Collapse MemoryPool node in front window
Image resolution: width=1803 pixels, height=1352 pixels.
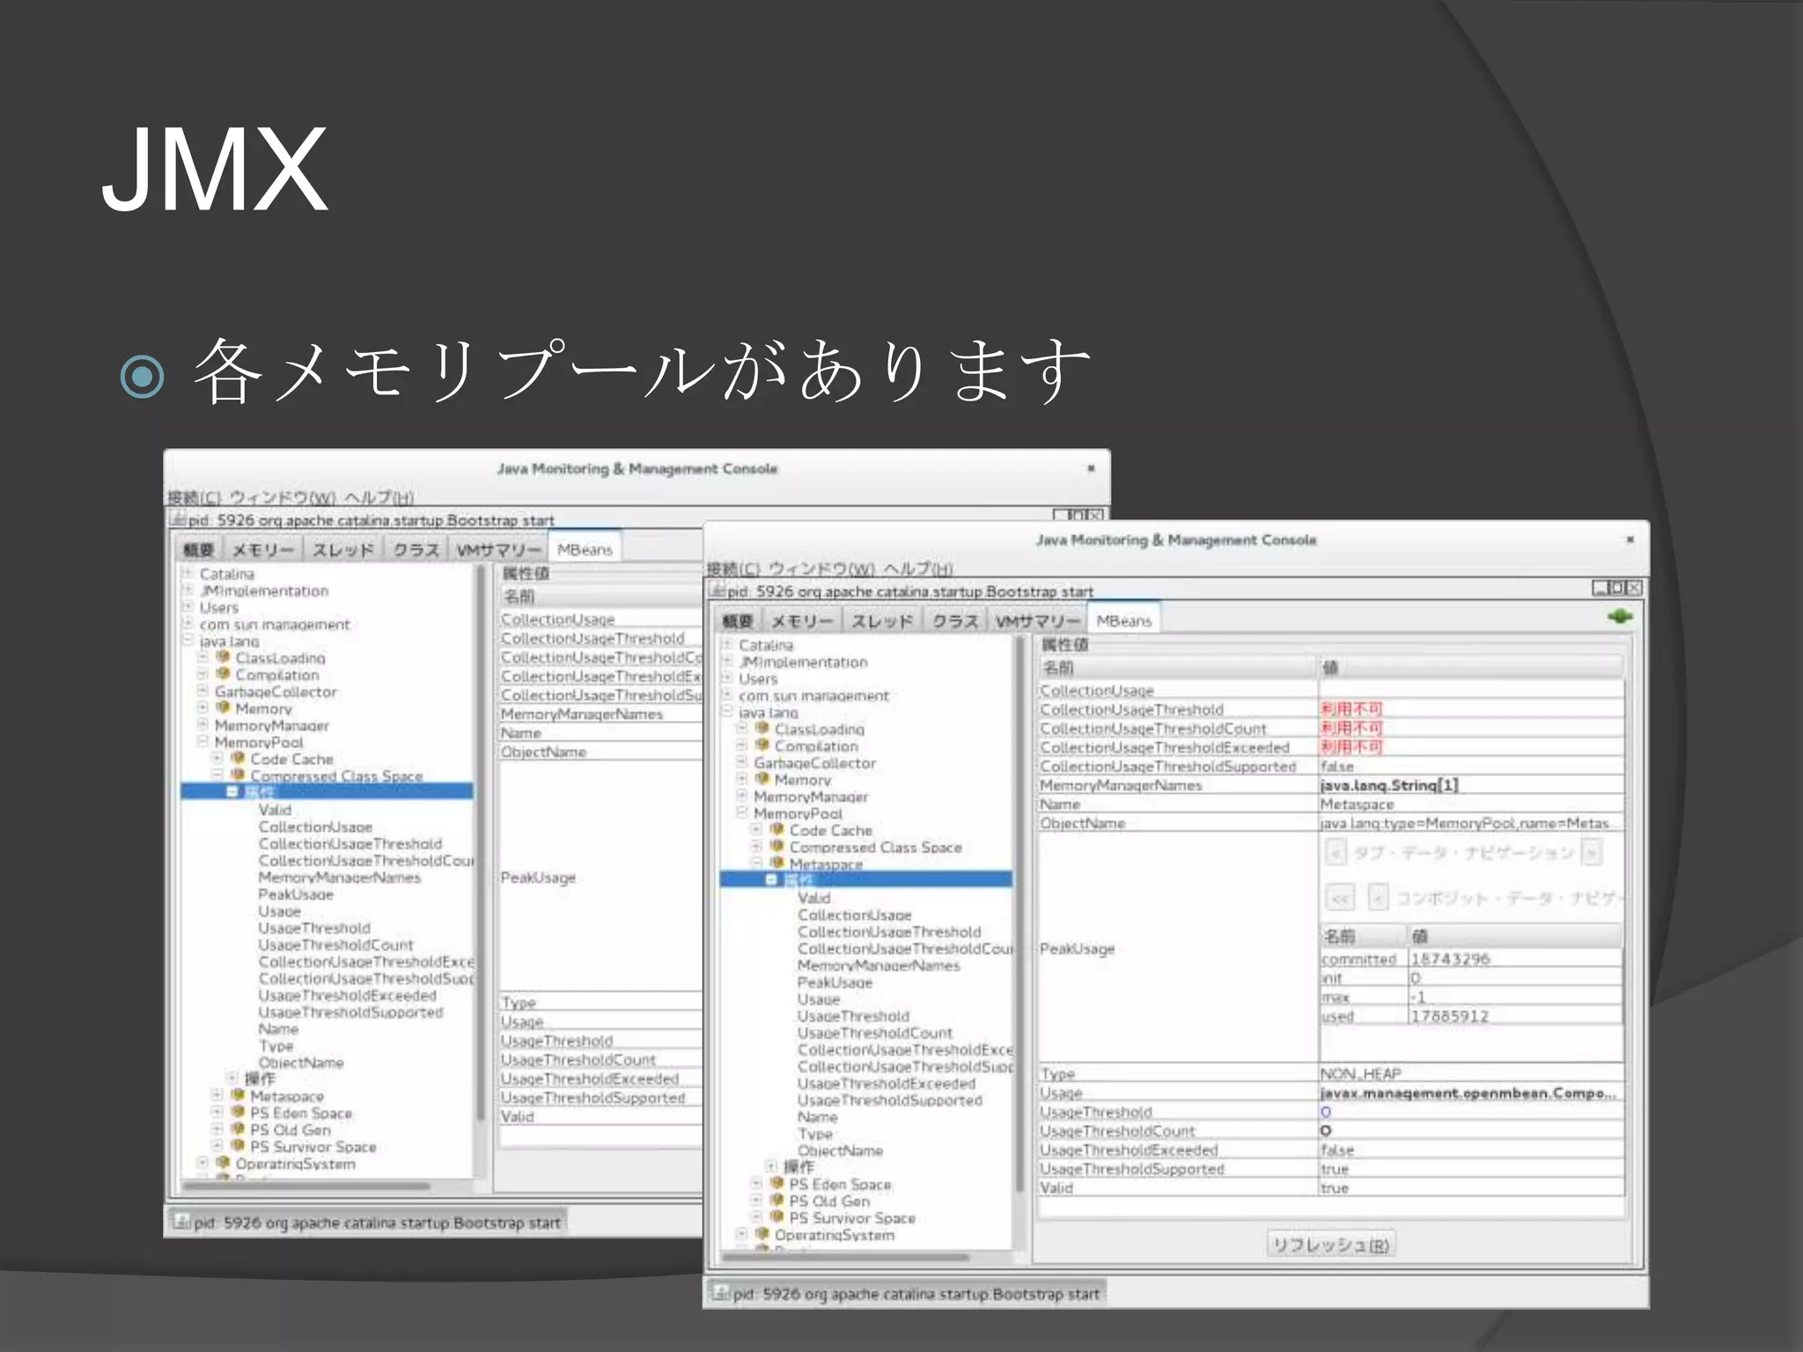(x=742, y=812)
